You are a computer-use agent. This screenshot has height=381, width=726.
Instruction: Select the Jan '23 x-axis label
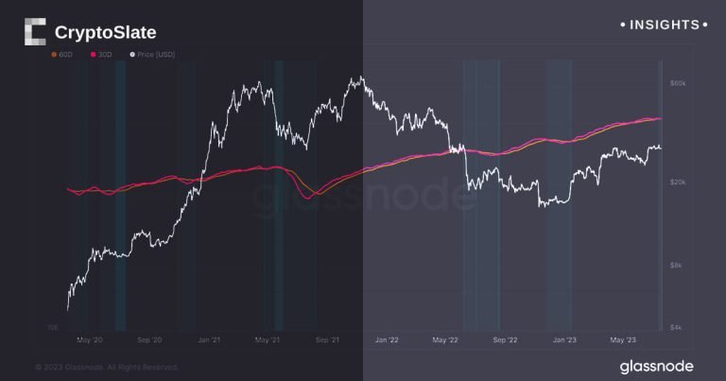(x=564, y=338)
